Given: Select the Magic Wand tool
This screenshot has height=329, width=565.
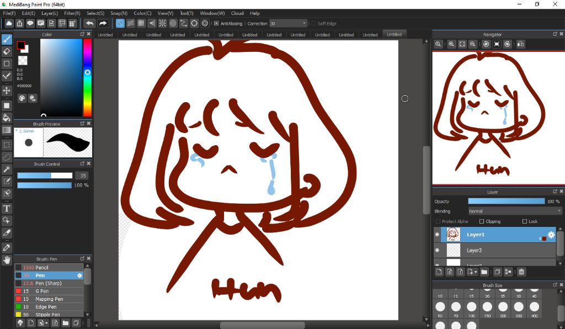Looking at the screenshot, I should point(7,169).
